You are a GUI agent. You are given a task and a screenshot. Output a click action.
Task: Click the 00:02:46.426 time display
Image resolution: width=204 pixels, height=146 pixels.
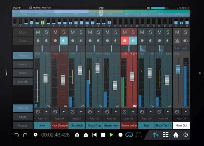click(55, 135)
